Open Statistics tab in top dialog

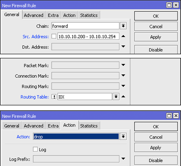[89, 15]
